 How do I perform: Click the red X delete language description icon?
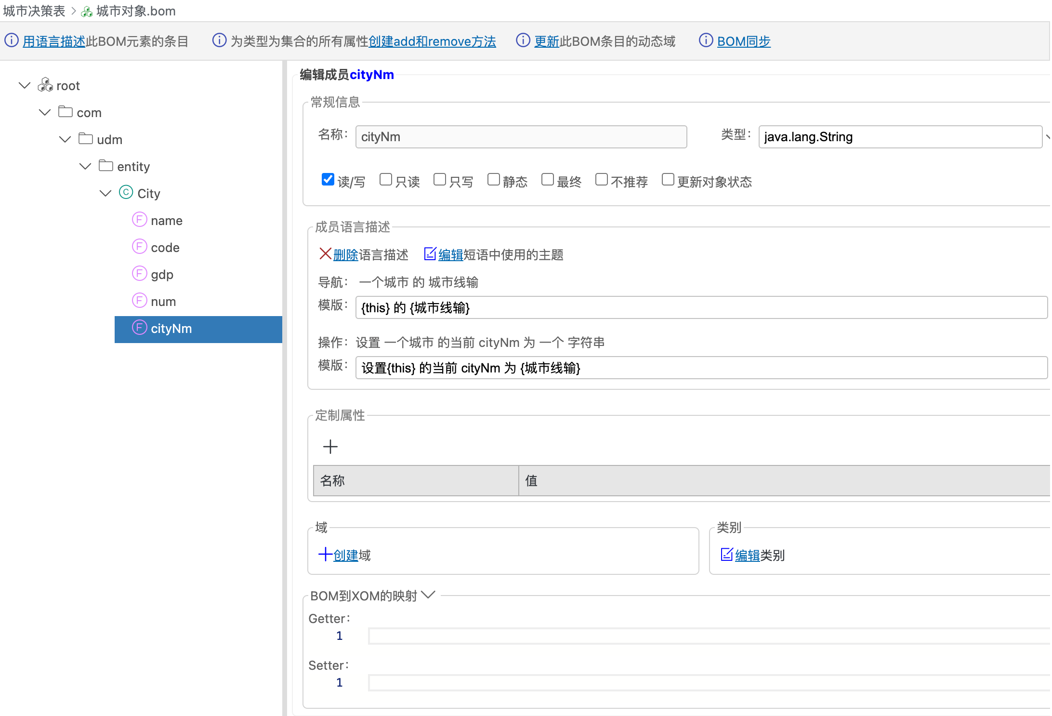[x=325, y=254]
